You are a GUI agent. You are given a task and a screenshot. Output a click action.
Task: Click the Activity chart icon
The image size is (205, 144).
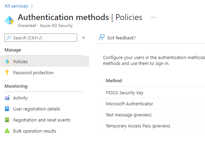(x=7, y=98)
